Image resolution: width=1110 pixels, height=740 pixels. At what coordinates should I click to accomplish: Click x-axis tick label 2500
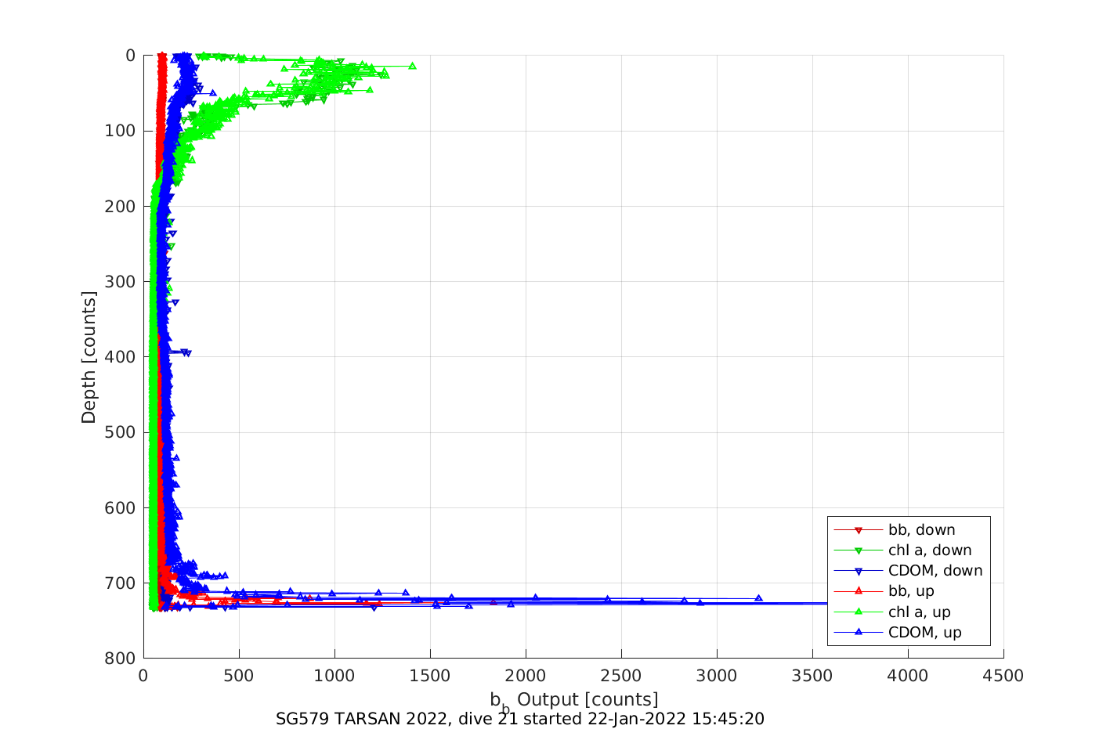pos(621,676)
